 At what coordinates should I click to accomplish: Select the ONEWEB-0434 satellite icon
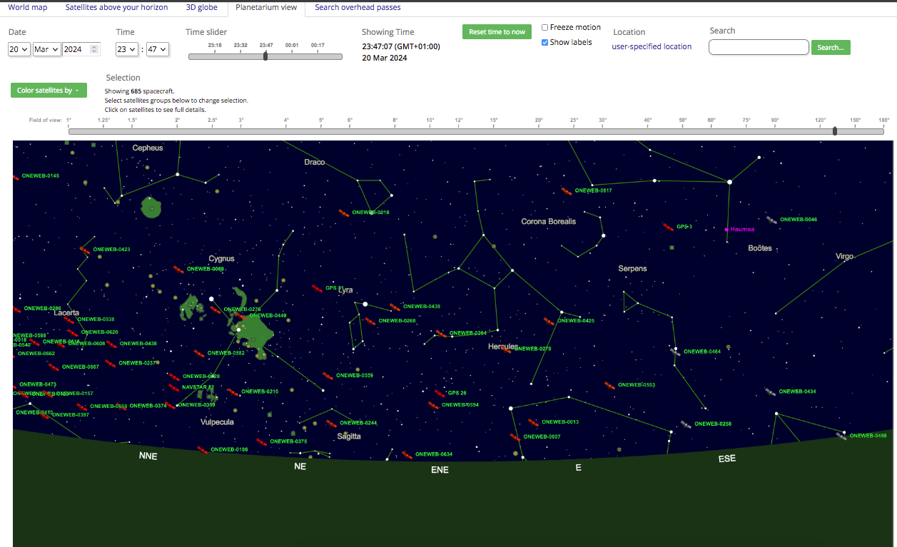pyautogui.click(x=770, y=392)
